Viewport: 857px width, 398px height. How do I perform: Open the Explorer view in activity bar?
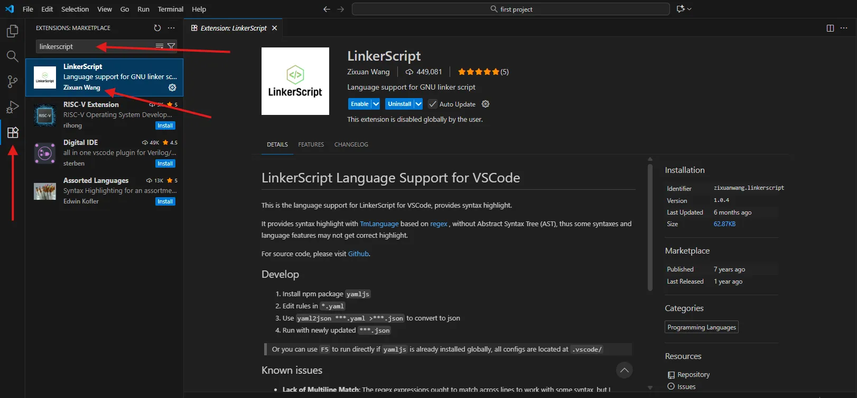click(x=12, y=32)
